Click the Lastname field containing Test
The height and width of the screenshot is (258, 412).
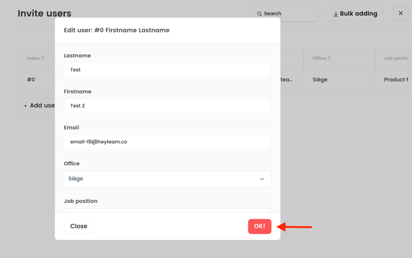(x=167, y=70)
